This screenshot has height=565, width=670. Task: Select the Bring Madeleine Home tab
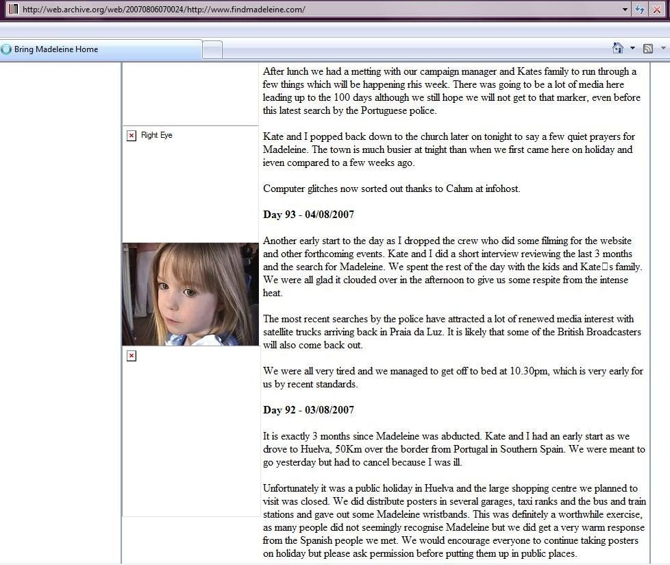coord(103,49)
